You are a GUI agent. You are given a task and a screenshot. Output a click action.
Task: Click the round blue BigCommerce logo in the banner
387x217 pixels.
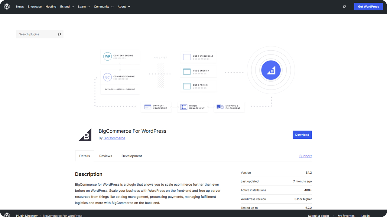(271, 70)
